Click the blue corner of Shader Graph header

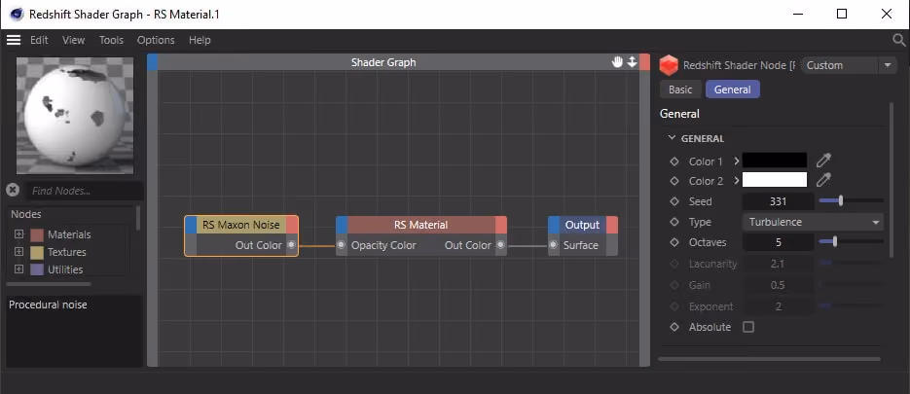pos(152,62)
